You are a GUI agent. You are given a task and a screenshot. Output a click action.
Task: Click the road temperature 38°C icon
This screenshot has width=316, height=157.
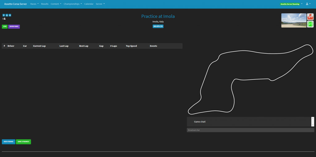[x=310, y=17]
